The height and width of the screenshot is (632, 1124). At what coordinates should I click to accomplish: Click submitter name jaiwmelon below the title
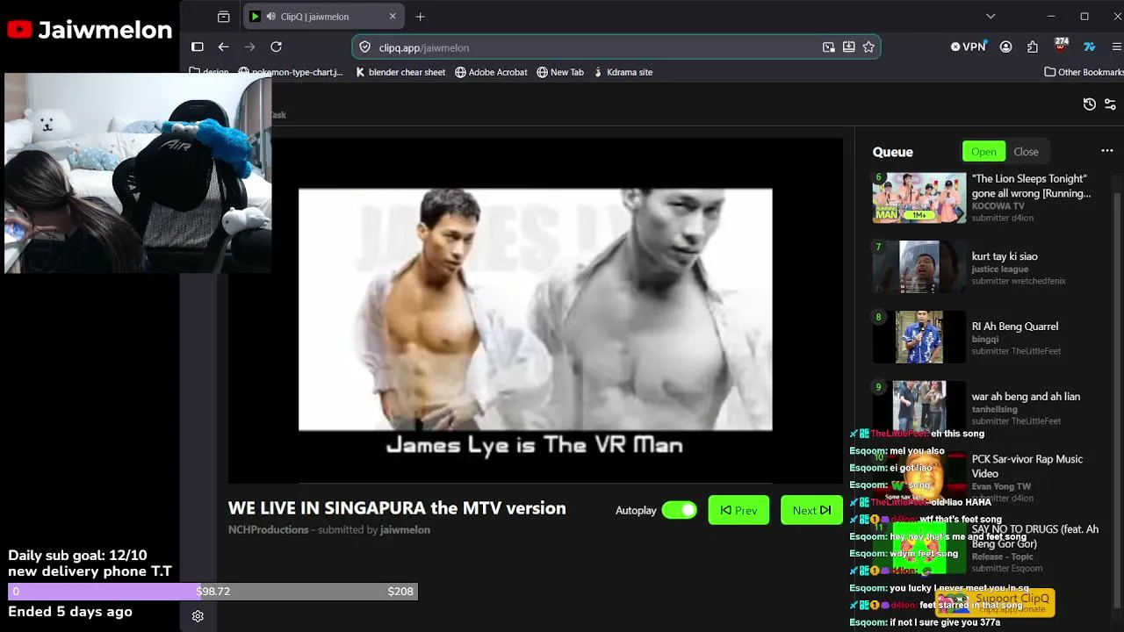pos(405,530)
